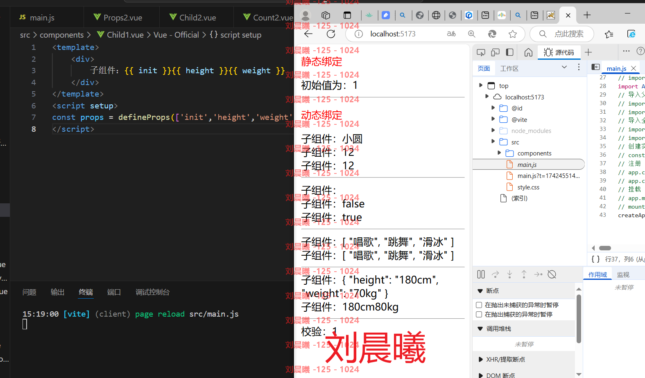Viewport: 645px width, 378px height.
Task: View site information for localhost:5173
Action: tap(358, 34)
